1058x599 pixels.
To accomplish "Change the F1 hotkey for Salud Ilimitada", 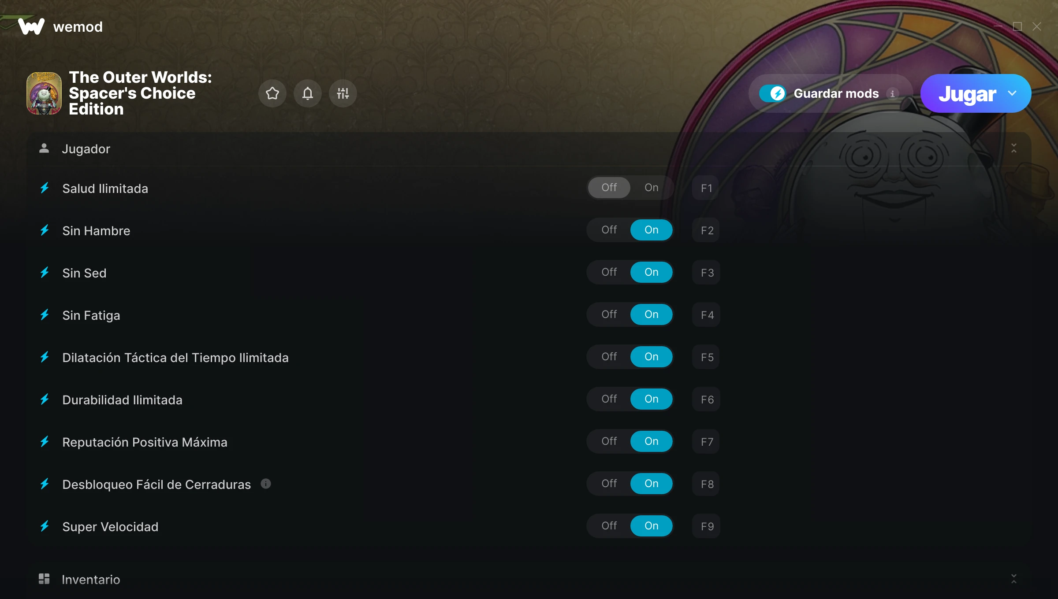I will pos(706,188).
